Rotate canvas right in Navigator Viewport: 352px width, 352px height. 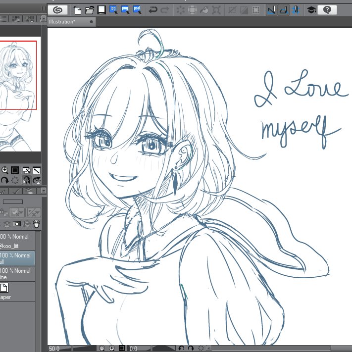(x=4, y=180)
